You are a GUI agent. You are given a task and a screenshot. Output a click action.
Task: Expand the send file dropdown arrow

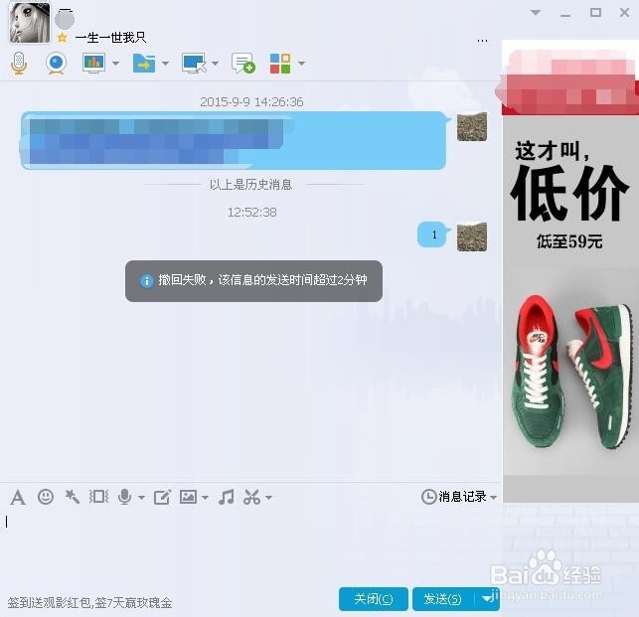(x=165, y=64)
